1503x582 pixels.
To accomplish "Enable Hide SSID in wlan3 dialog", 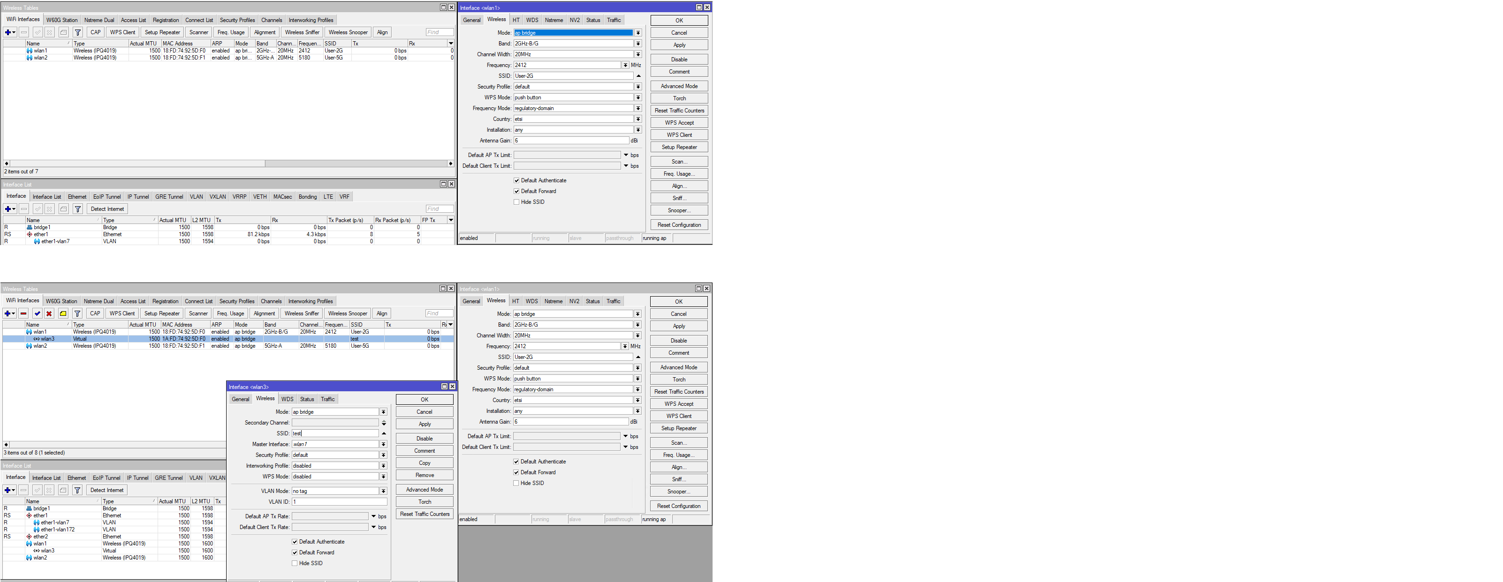I will tap(295, 563).
